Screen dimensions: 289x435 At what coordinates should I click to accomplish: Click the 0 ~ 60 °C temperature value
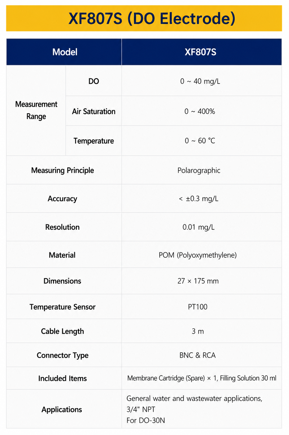200,141
